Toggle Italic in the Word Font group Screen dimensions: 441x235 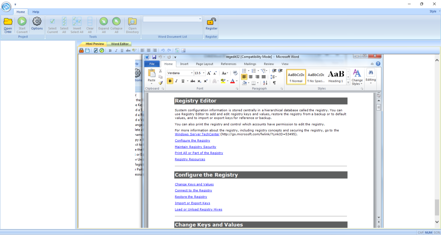coord(176,81)
